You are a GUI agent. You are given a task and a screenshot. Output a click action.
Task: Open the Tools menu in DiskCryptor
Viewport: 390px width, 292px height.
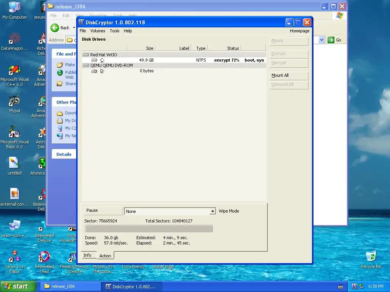pyautogui.click(x=114, y=31)
